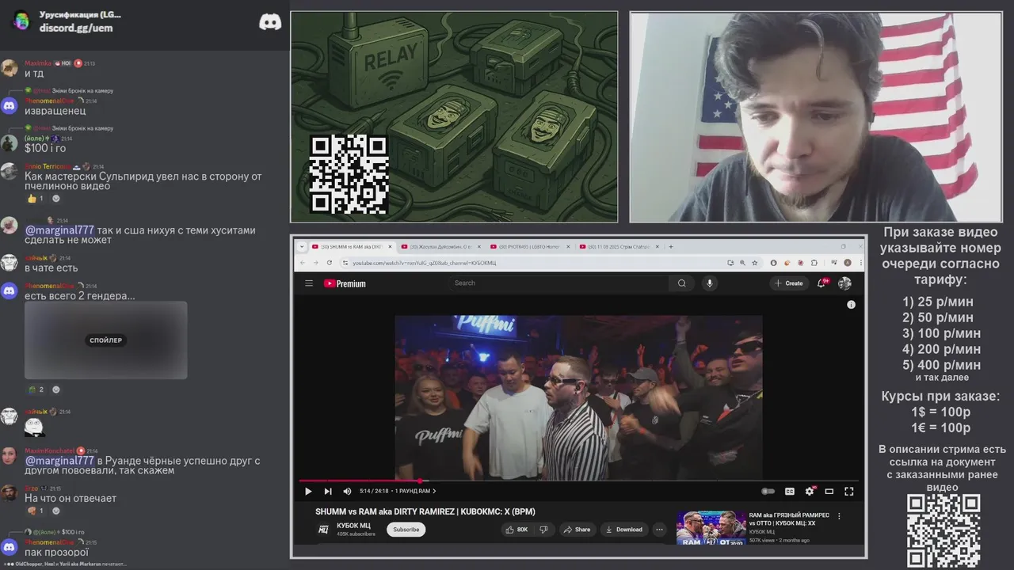
Task: Click the YouTube search magnifier button
Action: 681,283
